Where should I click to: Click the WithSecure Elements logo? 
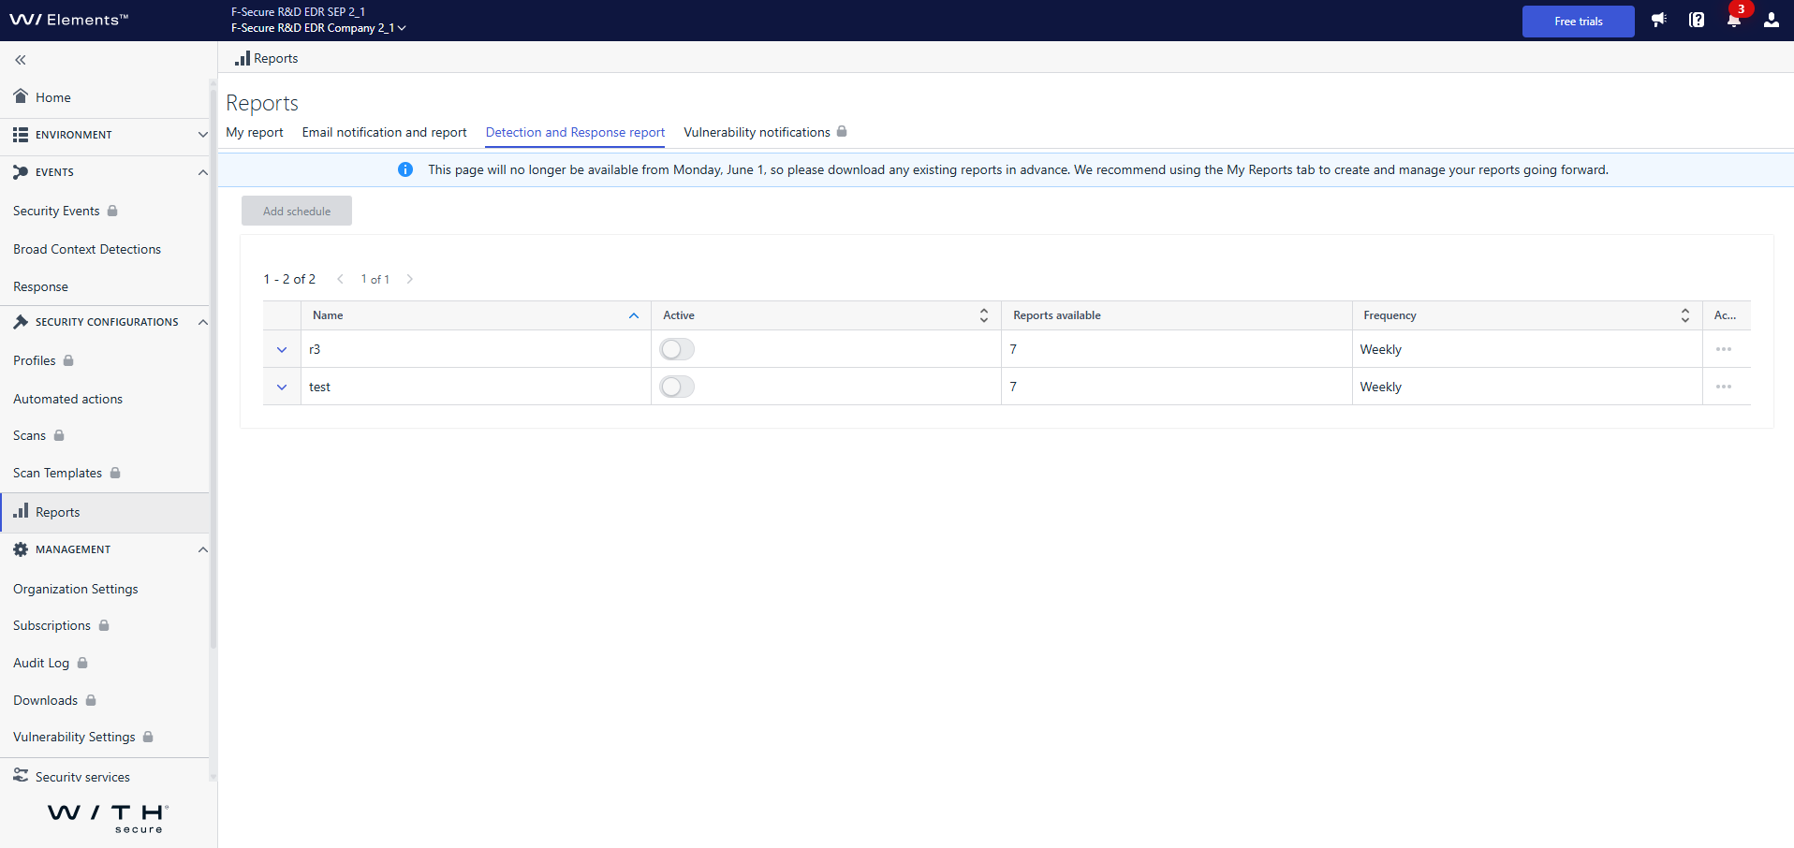coord(69,20)
